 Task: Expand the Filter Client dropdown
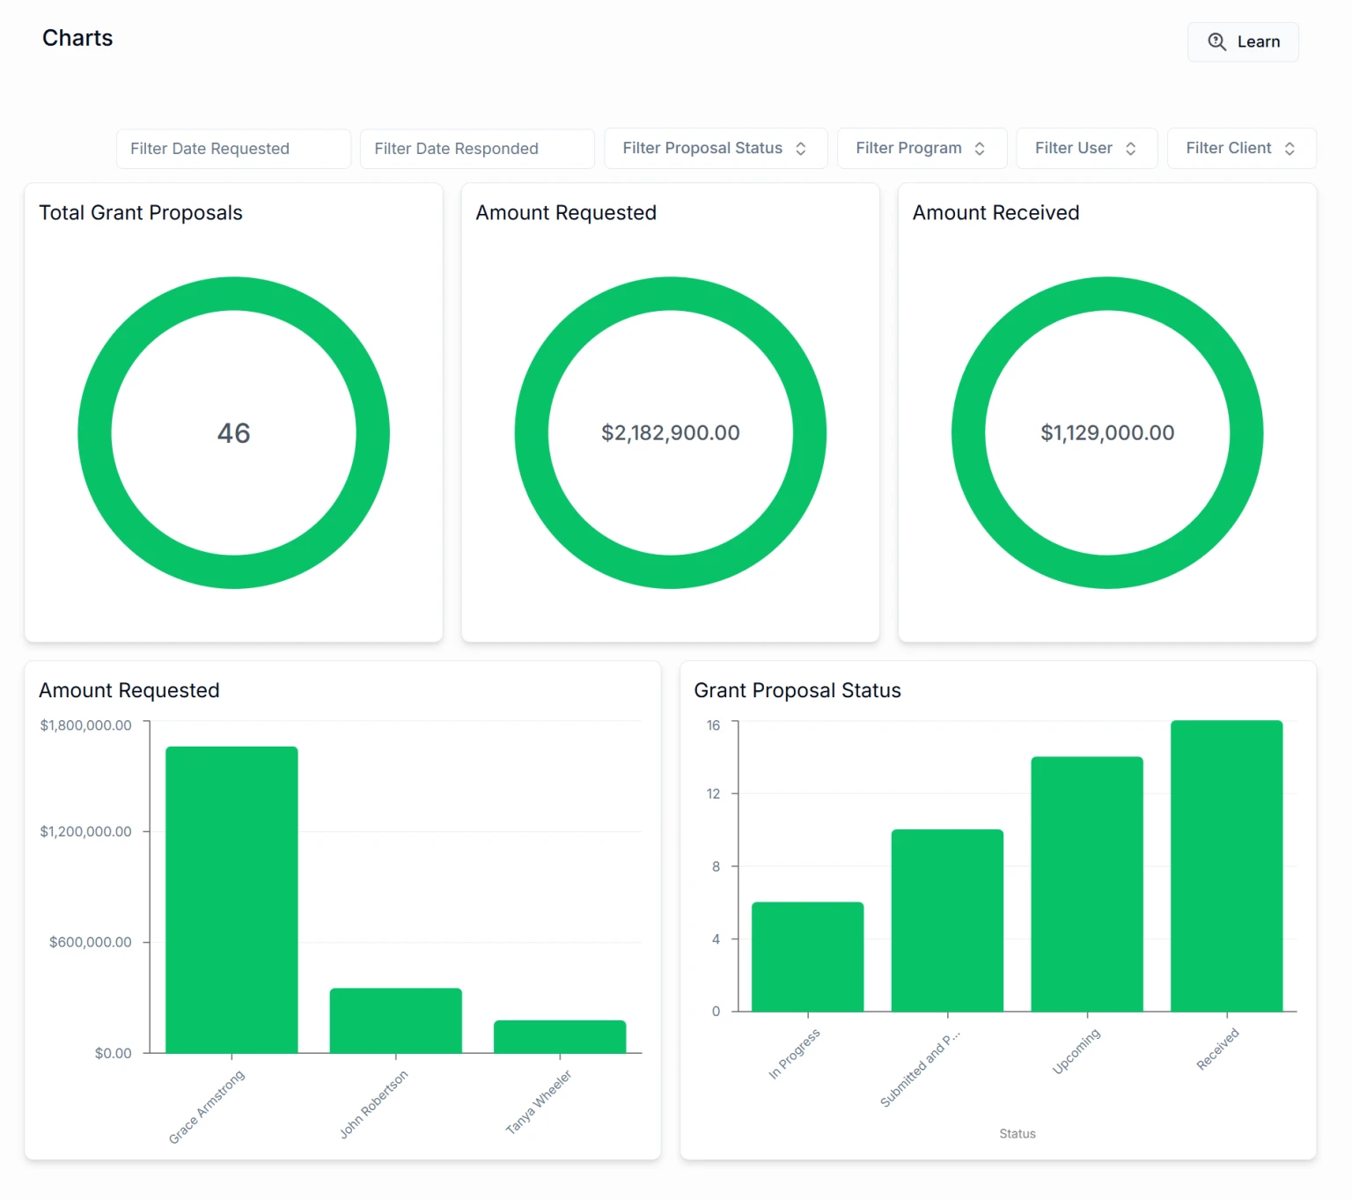[1228, 148]
